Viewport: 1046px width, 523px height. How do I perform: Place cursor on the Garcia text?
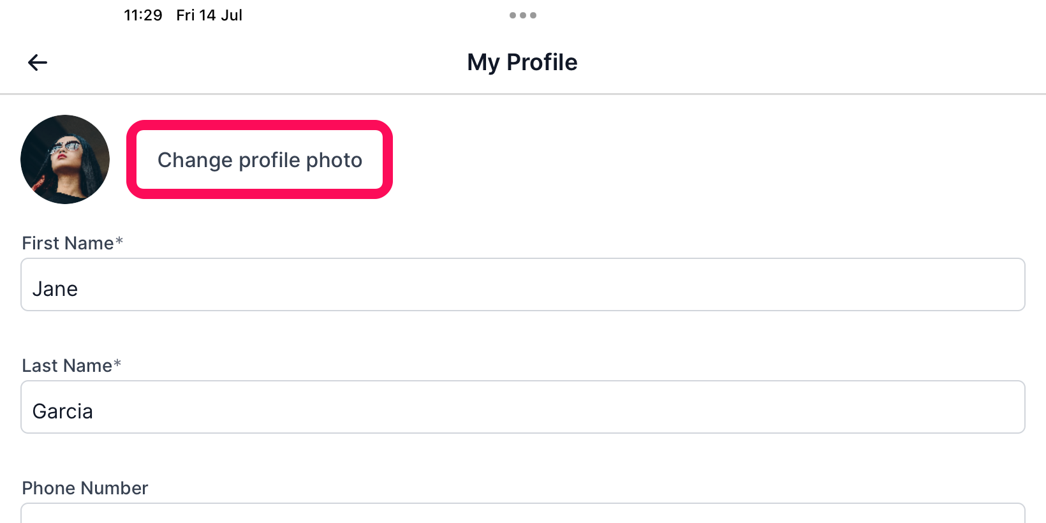click(63, 411)
